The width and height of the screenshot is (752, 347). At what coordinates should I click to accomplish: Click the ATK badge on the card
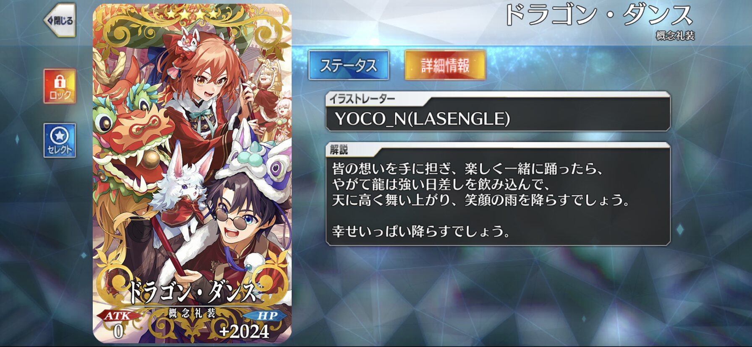(118, 316)
